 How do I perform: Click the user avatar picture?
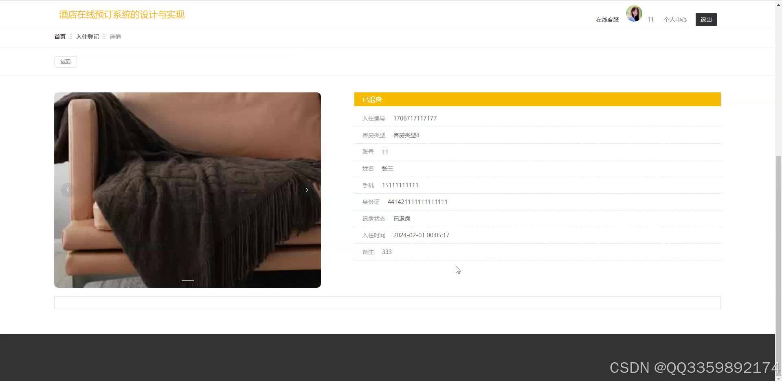(x=634, y=13)
